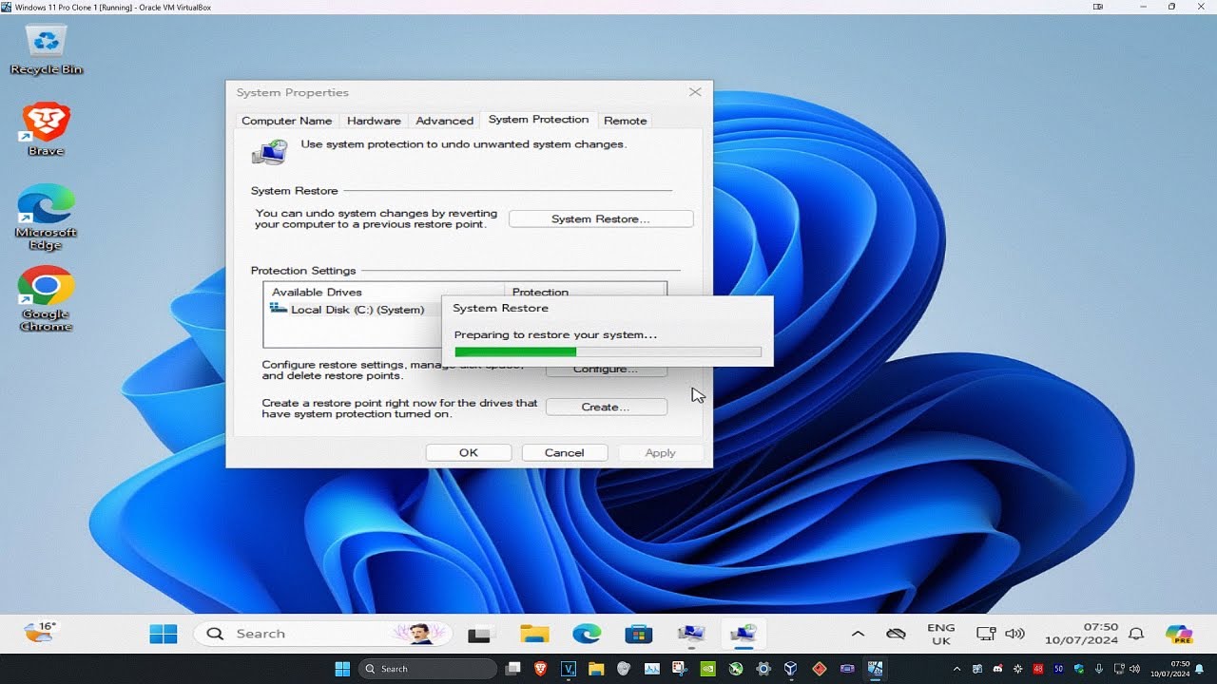Show hidden icons in guest tray
This screenshot has height=684, width=1217.
click(858, 634)
